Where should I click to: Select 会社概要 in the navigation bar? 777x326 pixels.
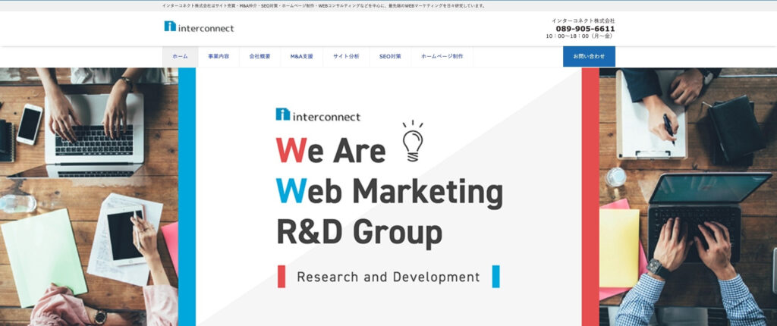pos(260,57)
